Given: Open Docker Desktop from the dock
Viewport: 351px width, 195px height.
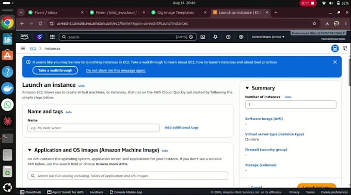Looking at the screenshot, I should 7,88.
